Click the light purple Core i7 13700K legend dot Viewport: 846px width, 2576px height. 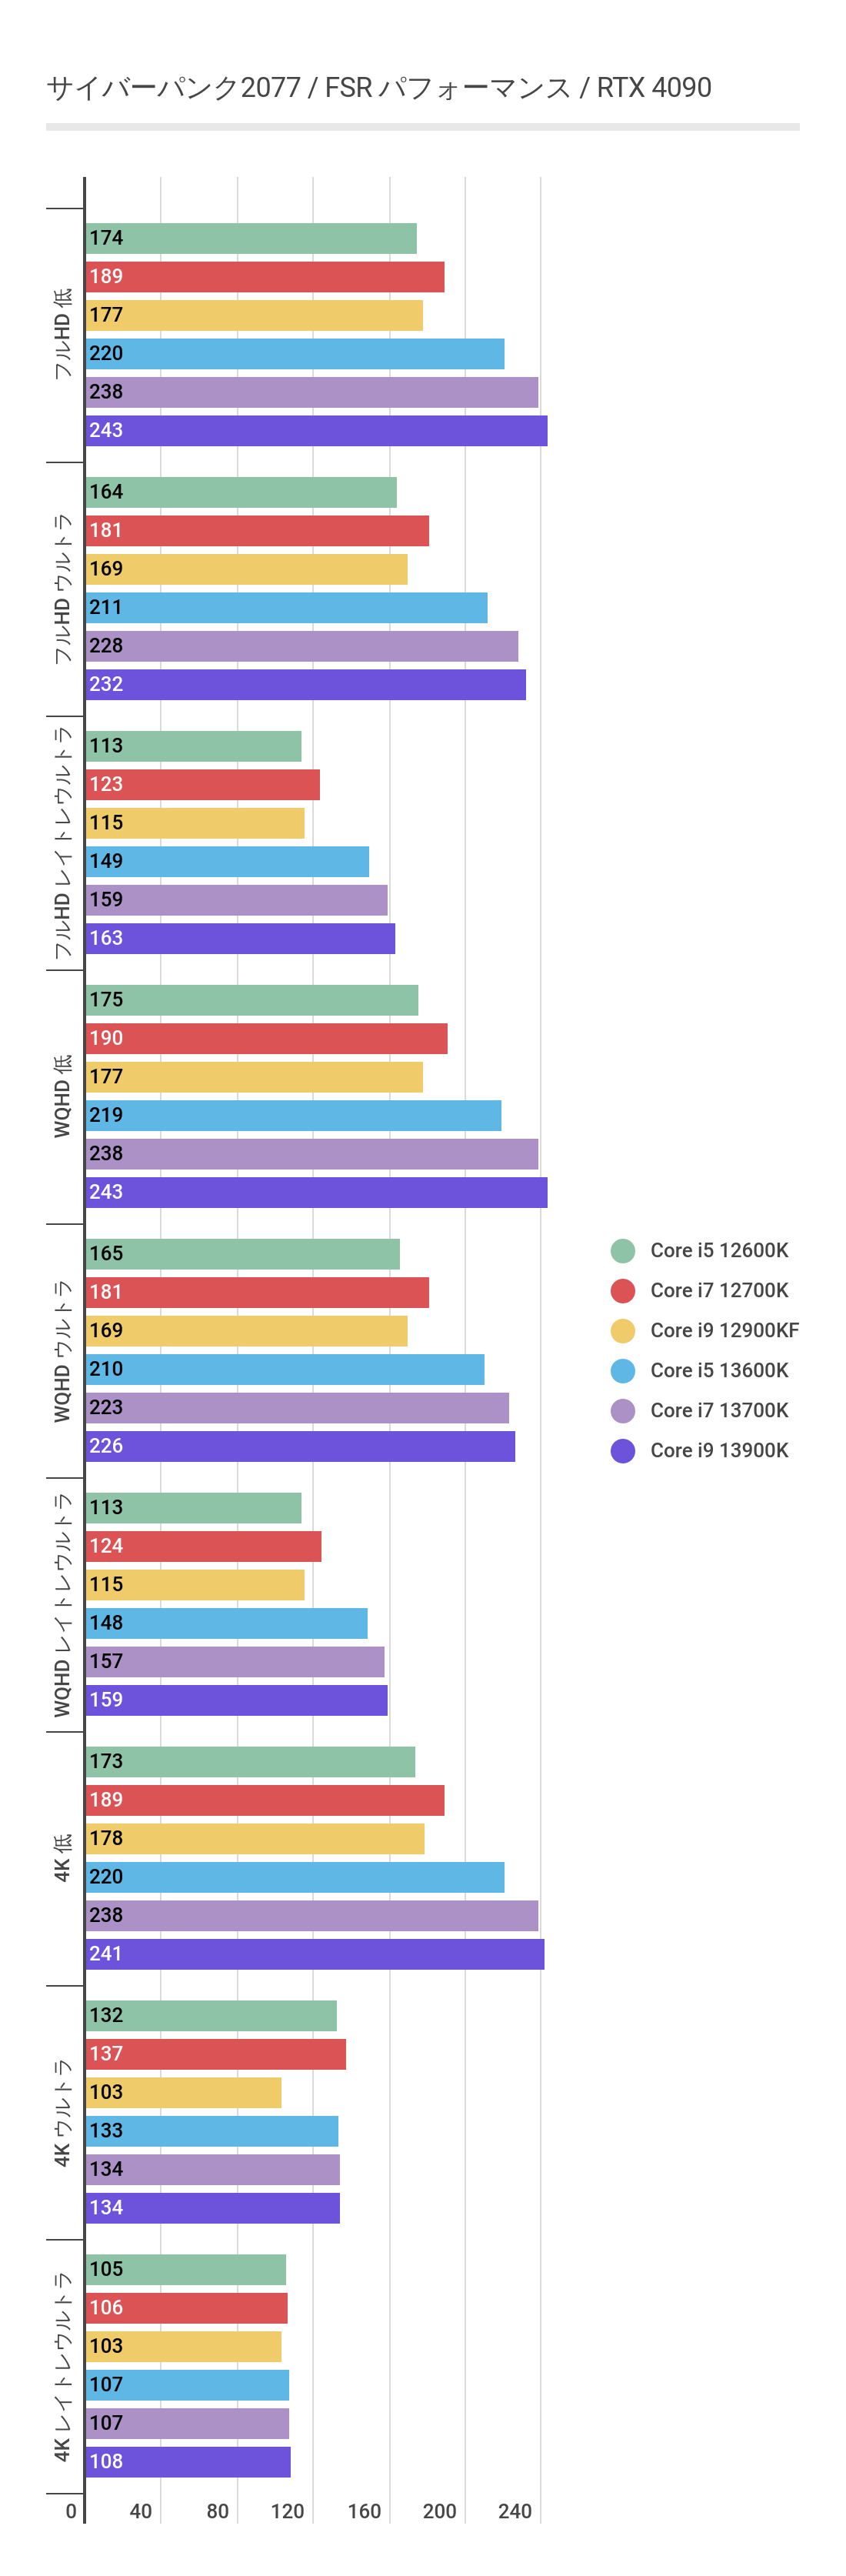622,1410
